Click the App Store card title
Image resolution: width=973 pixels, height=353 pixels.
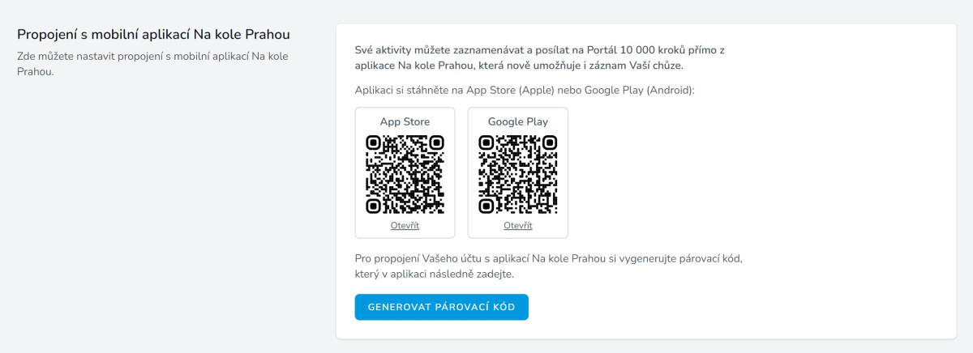click(x=405, y=121)
